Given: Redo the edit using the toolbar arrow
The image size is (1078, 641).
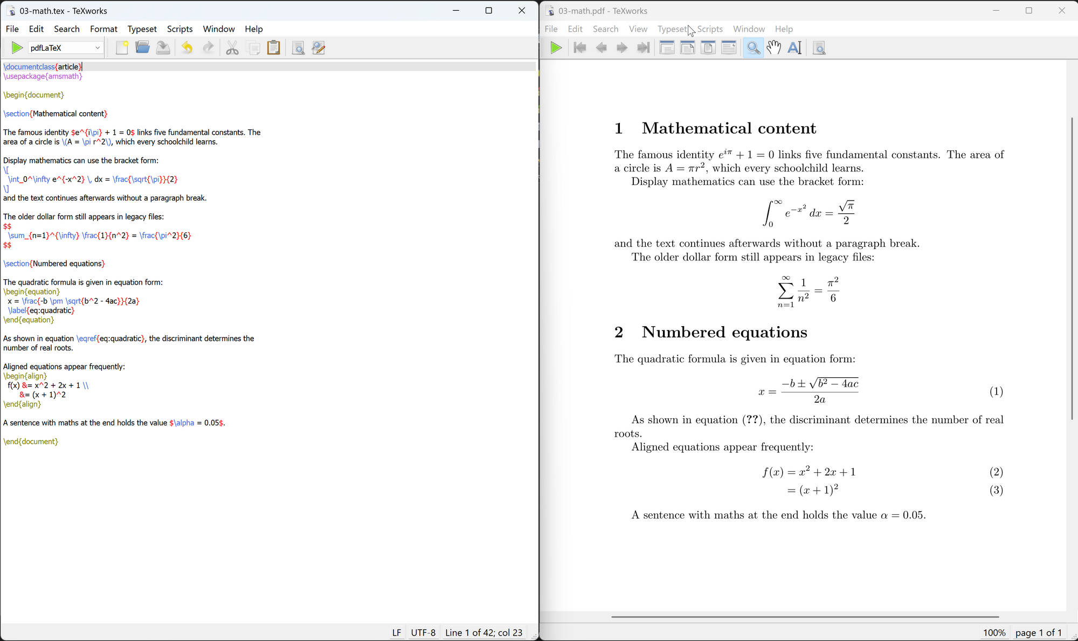Looking at the screenshot, I should [208, 48].
